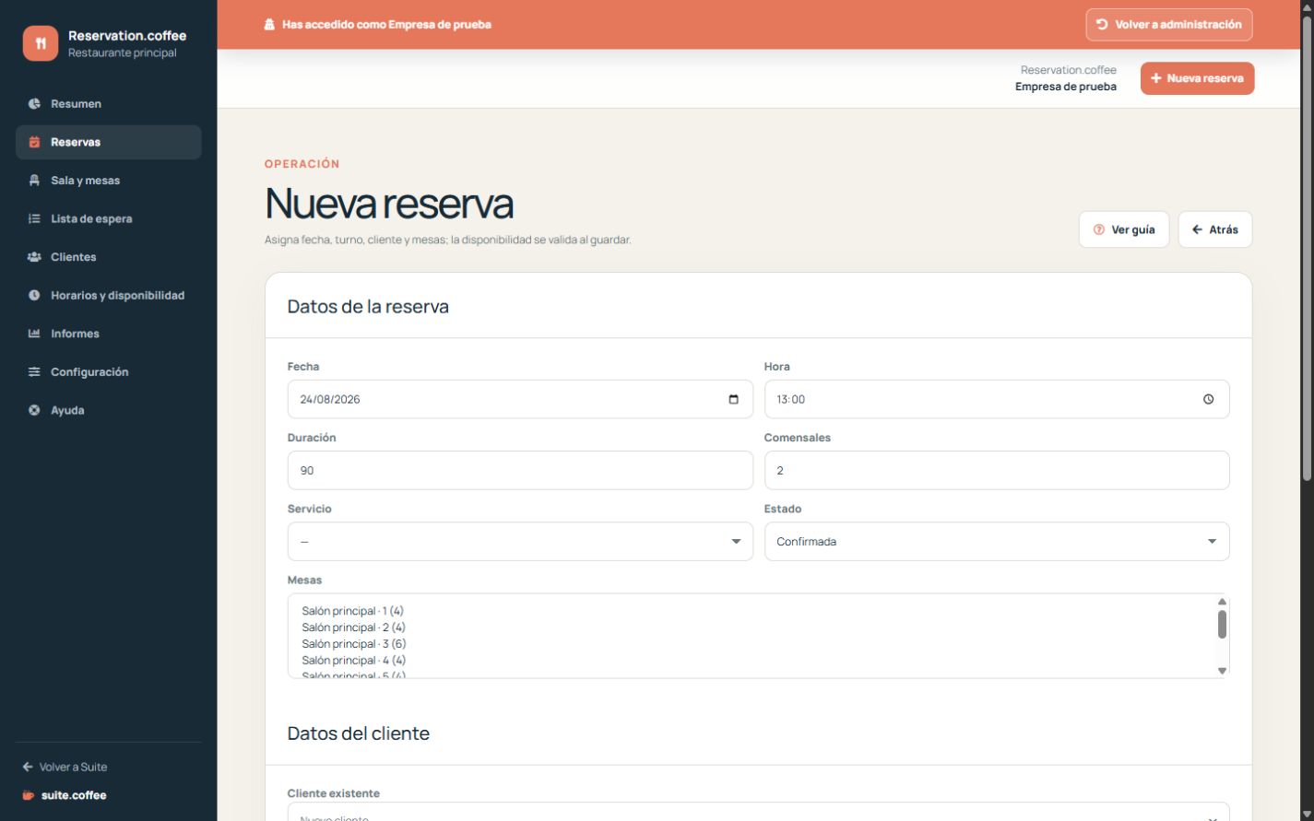This screenshot has width=1314, height=821.
Task: Click the question mark icon in Ver guía
Action: tap(1098, 230)
